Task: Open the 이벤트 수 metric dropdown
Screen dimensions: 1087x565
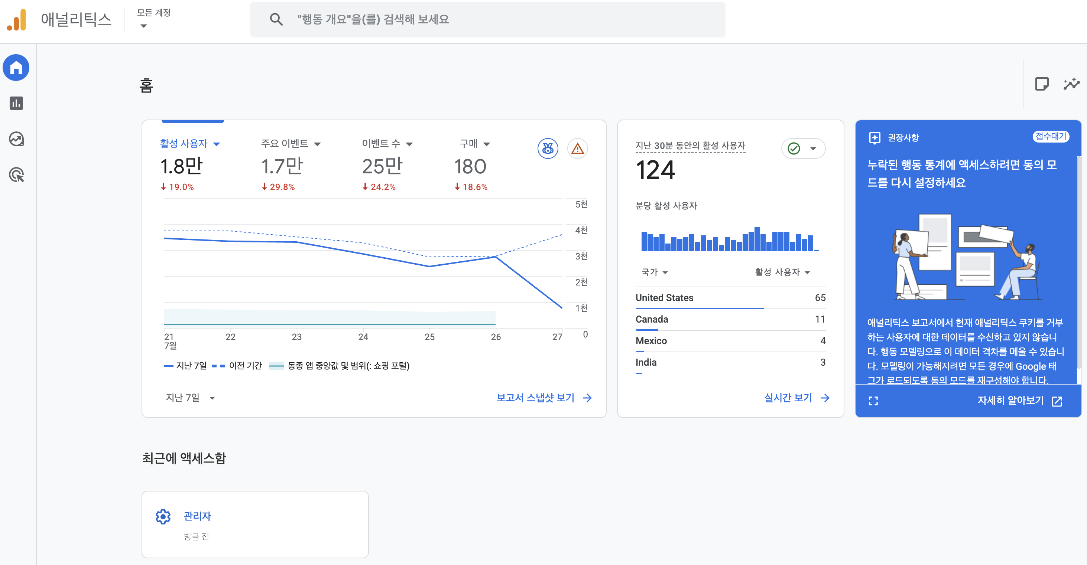Action: (387, 144)
